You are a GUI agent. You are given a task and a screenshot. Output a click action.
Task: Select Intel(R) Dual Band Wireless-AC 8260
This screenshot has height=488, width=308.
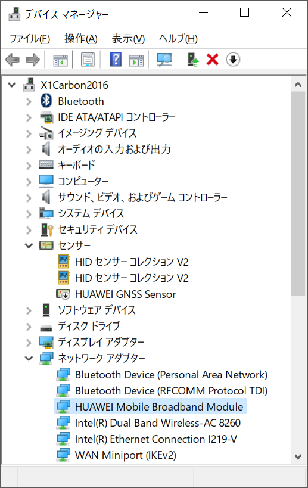[x=158, y=423]
